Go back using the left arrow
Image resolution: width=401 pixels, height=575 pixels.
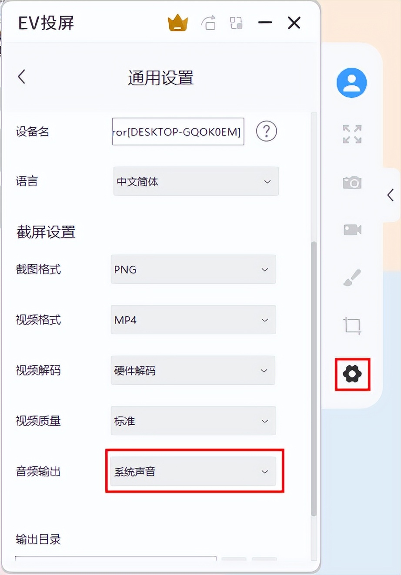click(x=21, y=77)
